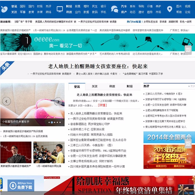Open 军事 in top navigation
This screenshot has width=195, height=195.
click(23, 12)
